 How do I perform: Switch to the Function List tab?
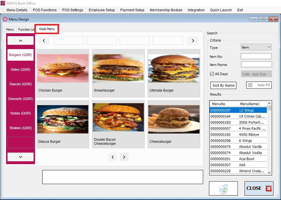(x=26, y=29)
